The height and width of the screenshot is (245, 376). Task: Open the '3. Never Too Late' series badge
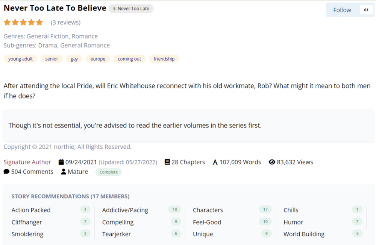[x=131, y=9]
